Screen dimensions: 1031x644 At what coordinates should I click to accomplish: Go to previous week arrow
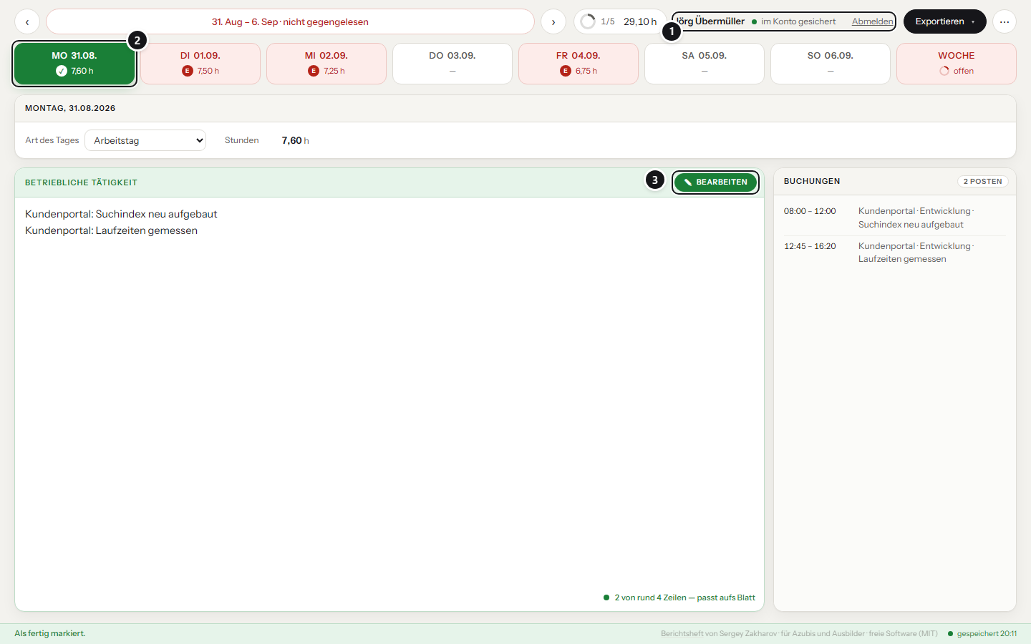27,21
